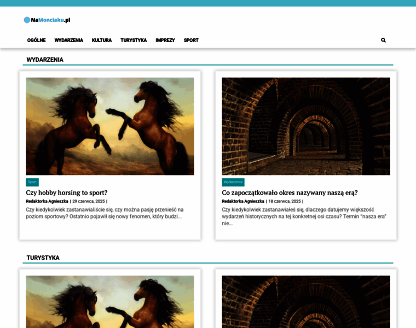
Task: Open author Redaktorka Agnieszka on hobby horsing article
Action: [47, 201]
